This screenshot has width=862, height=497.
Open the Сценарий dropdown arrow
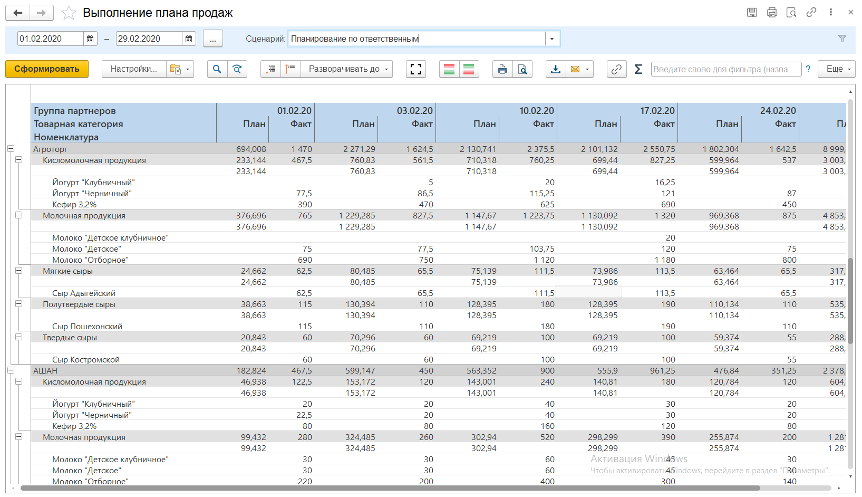[552, 39]
